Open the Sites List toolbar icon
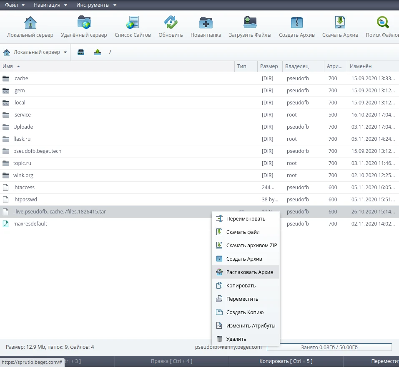Viewport: 399px width, 368px height. pos(133,23)
